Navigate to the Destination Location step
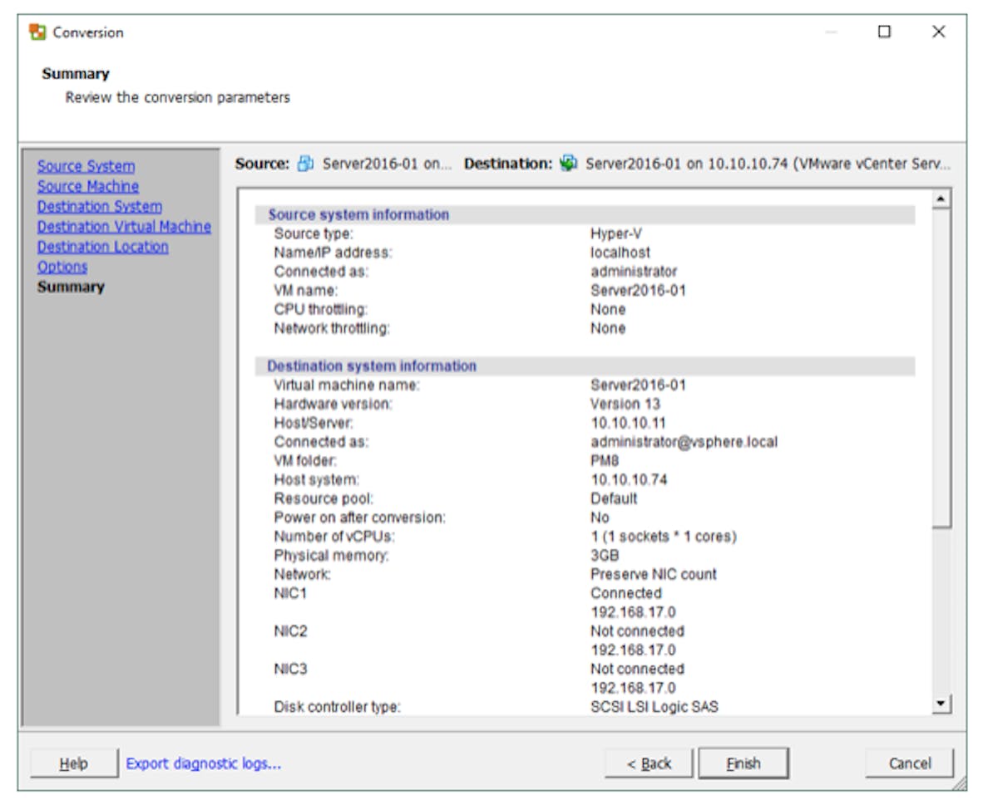This screenshot has height=810, width=998. coord(102,247)
